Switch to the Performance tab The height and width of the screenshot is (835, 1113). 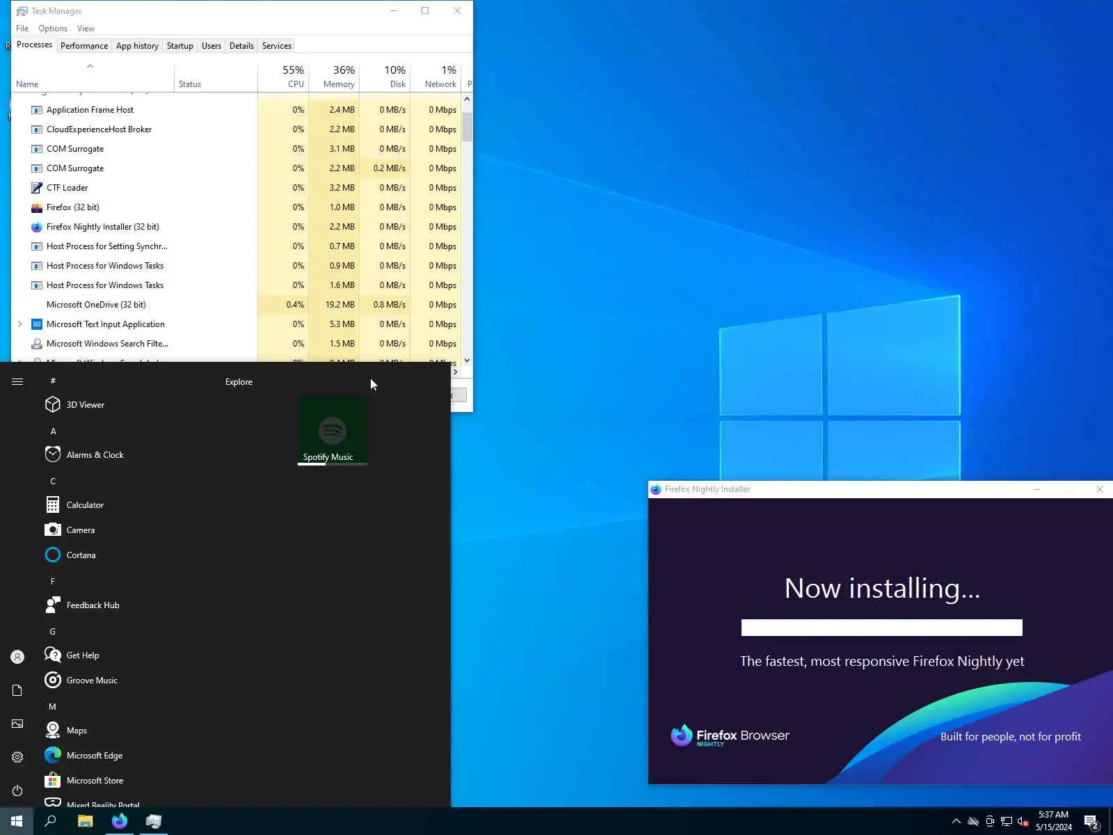[x=84, y=46]
